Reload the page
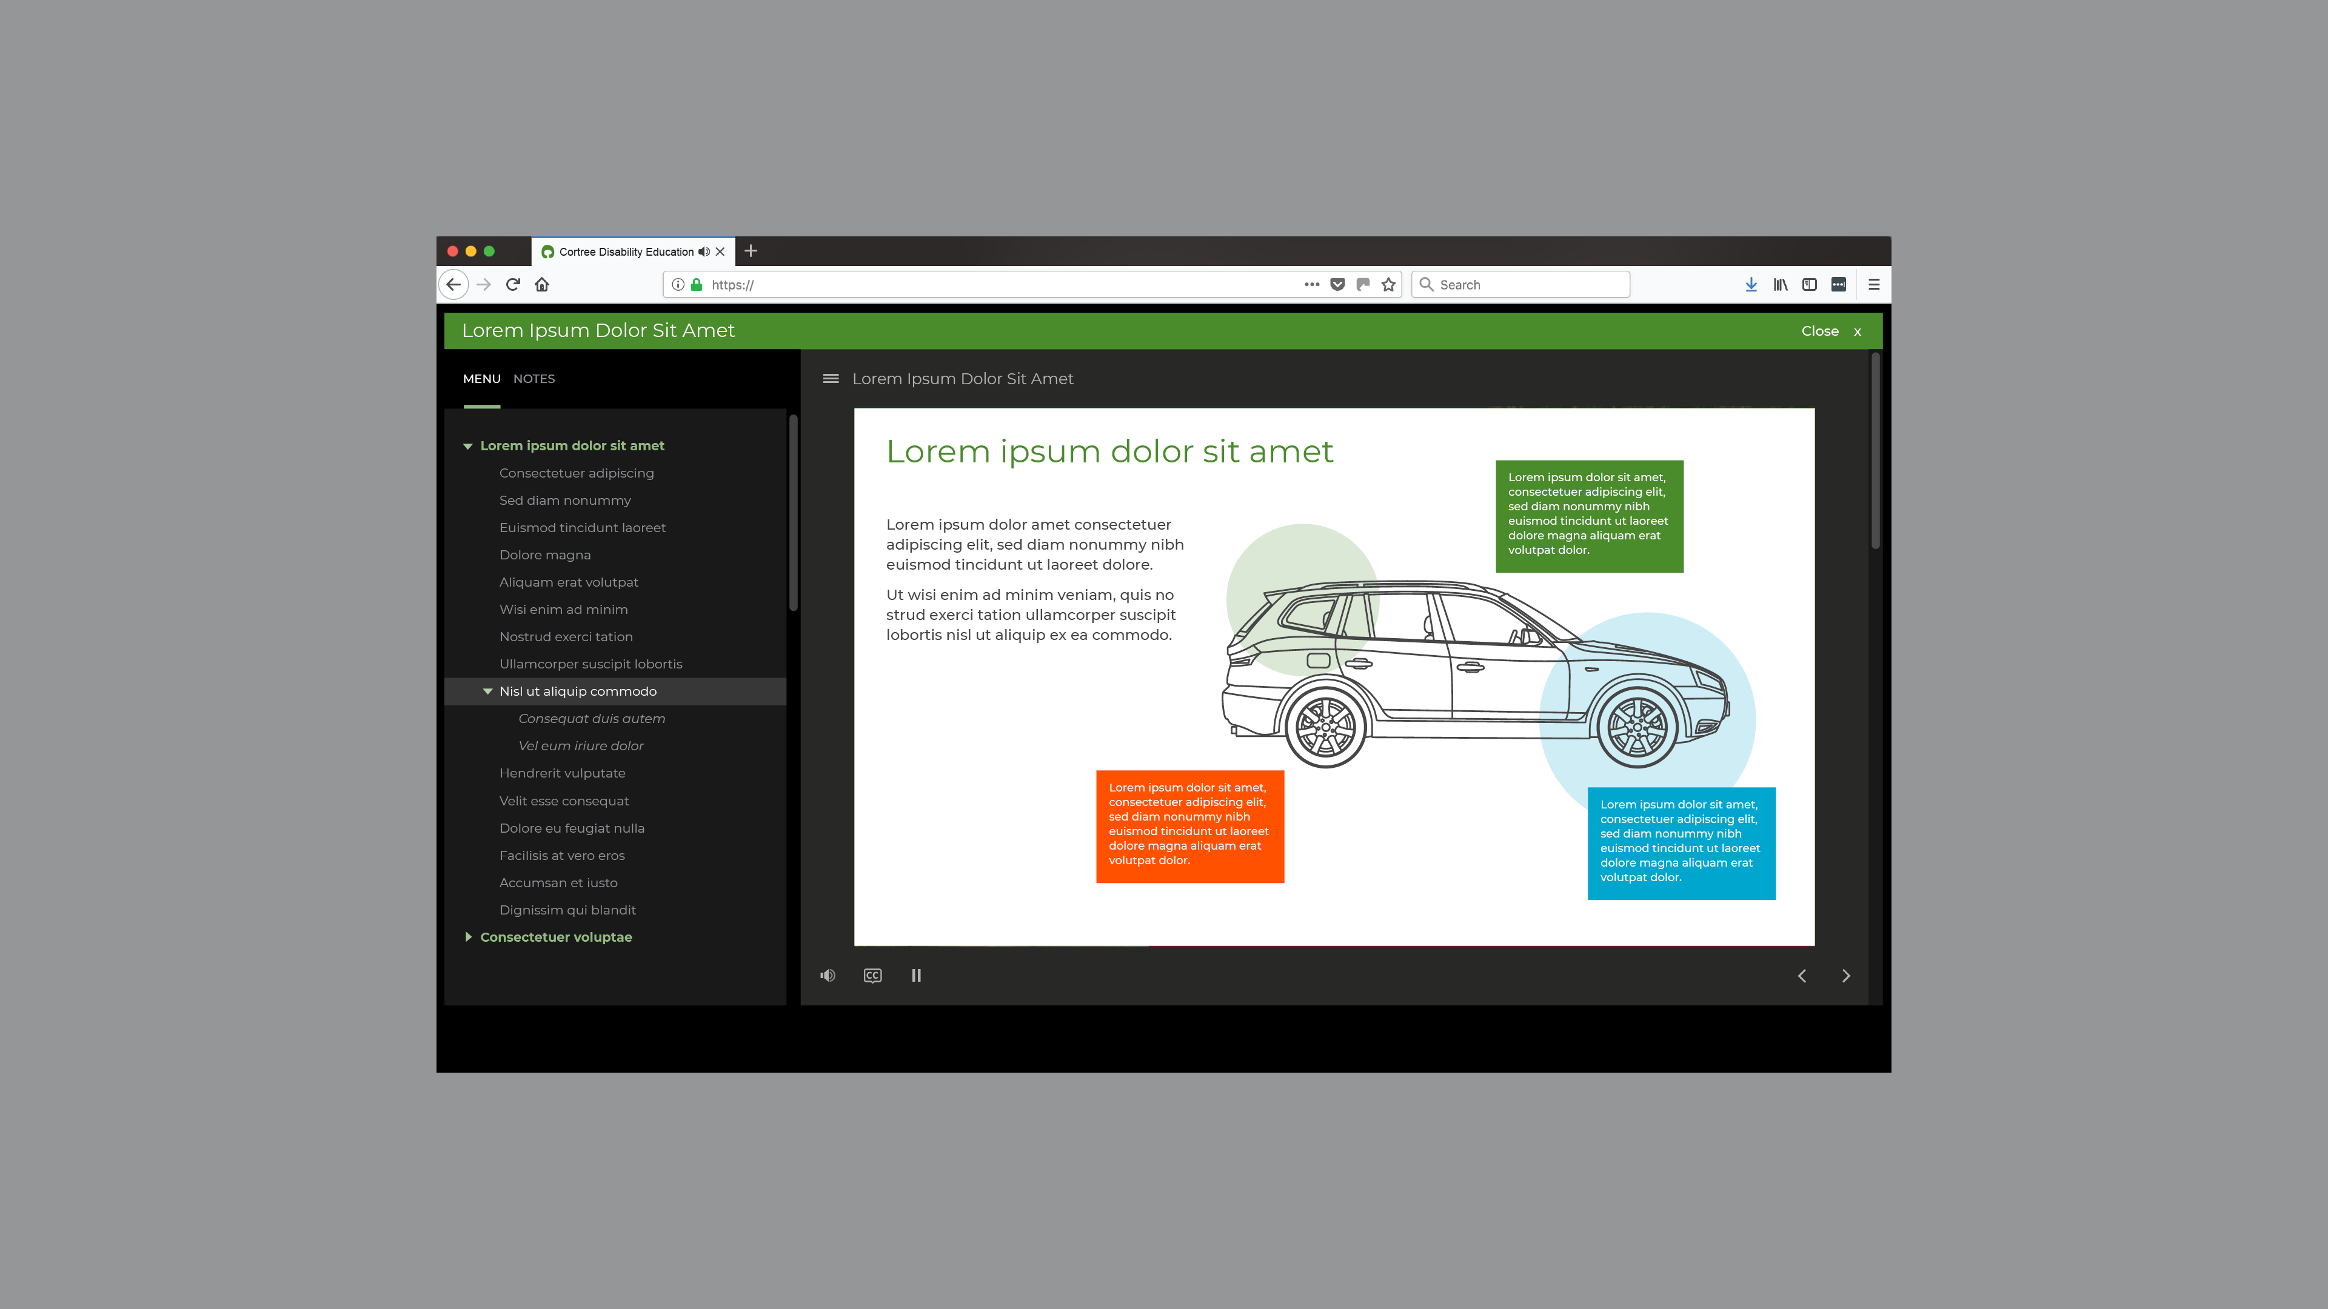The width and height of the screenshot is (2328, 1309). click(x=512, y=285)
